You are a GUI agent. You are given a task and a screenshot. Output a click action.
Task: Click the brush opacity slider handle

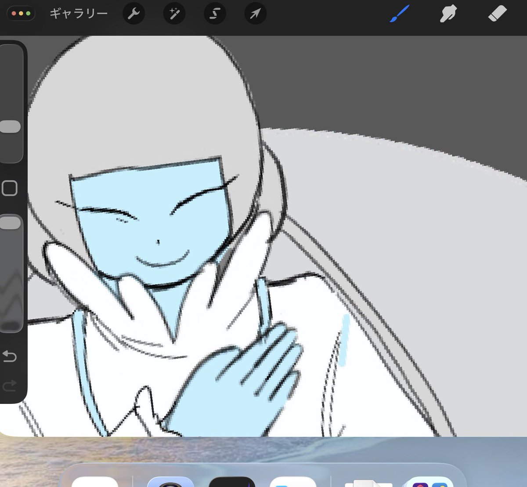tap(10, 222)
